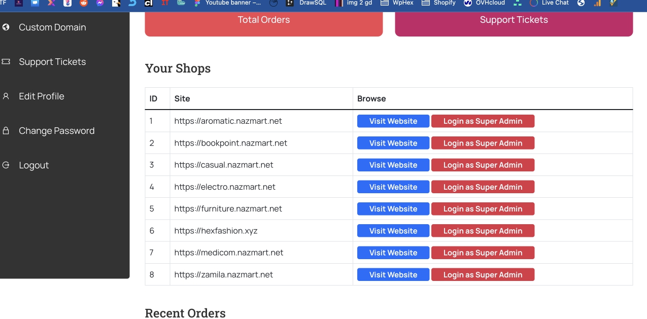Visit Website for aromatic.nazmart.net
647x319 pixels.
click(x=393, y=121)
